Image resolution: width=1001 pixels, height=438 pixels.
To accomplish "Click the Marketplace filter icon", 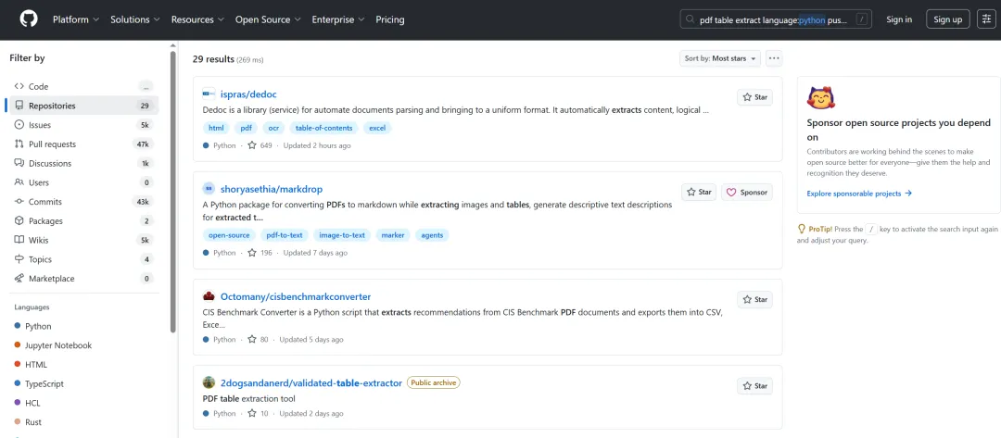I will [x=19, y=279].
